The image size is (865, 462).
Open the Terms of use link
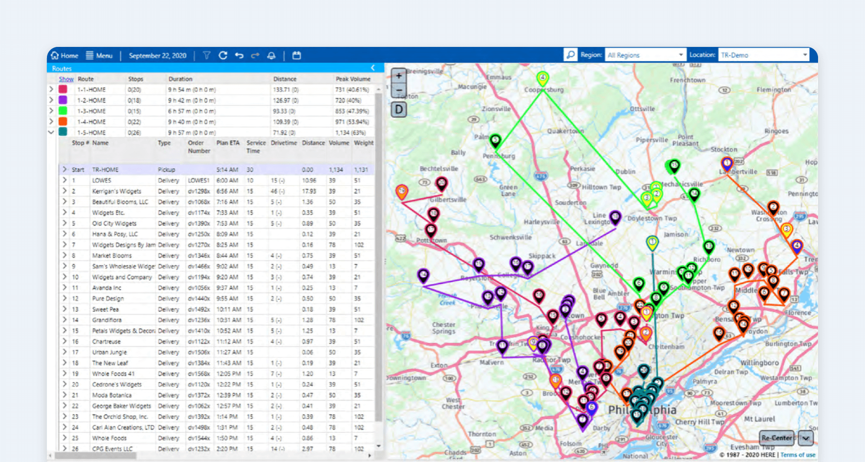798,454
